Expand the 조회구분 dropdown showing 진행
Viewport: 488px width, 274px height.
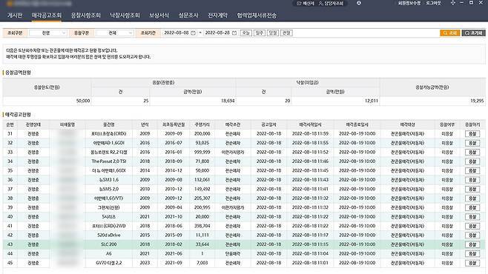point(48,33)
